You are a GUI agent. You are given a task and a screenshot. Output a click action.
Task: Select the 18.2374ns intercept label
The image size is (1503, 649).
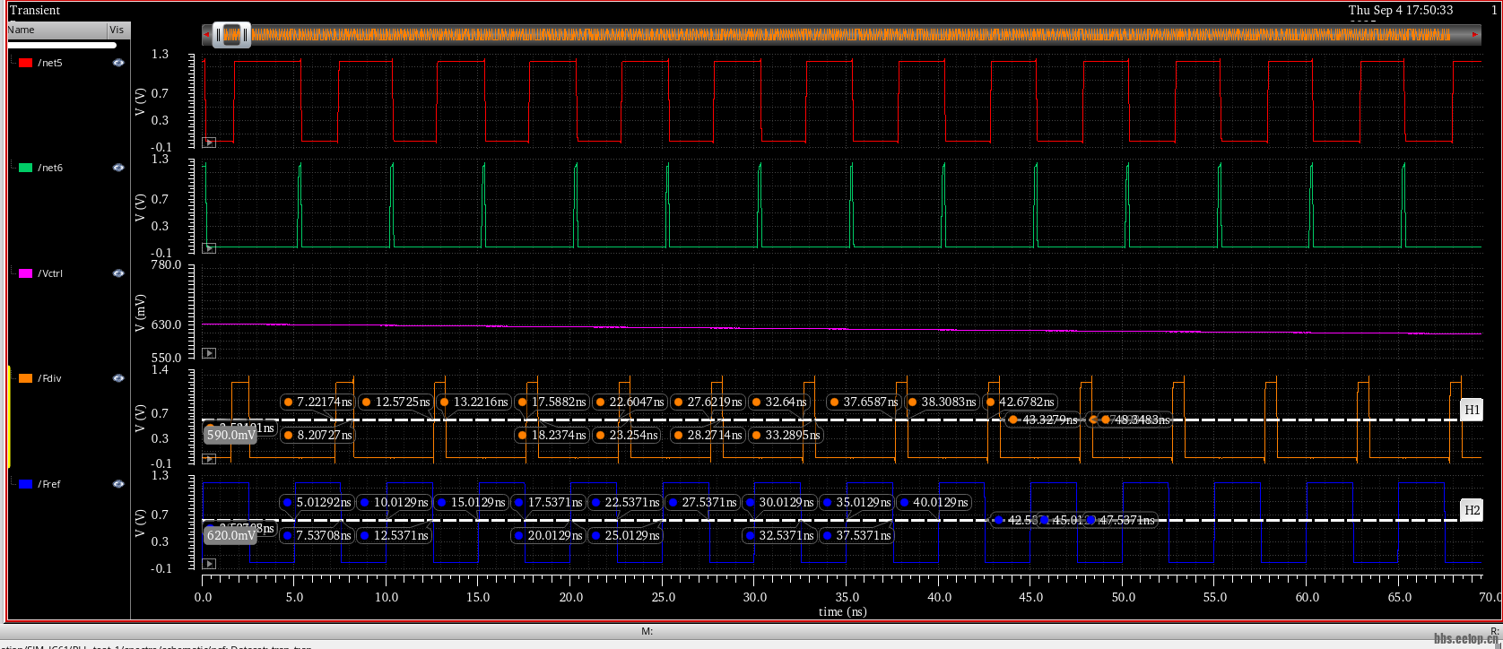coord(552,435)
